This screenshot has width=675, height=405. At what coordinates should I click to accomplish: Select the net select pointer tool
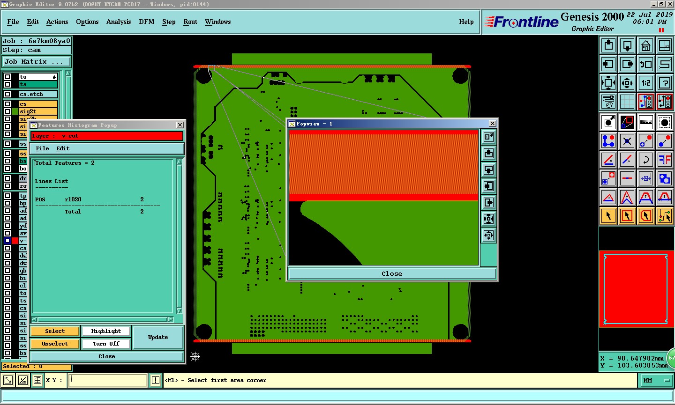pyautogui.click(x=665, y=216)
